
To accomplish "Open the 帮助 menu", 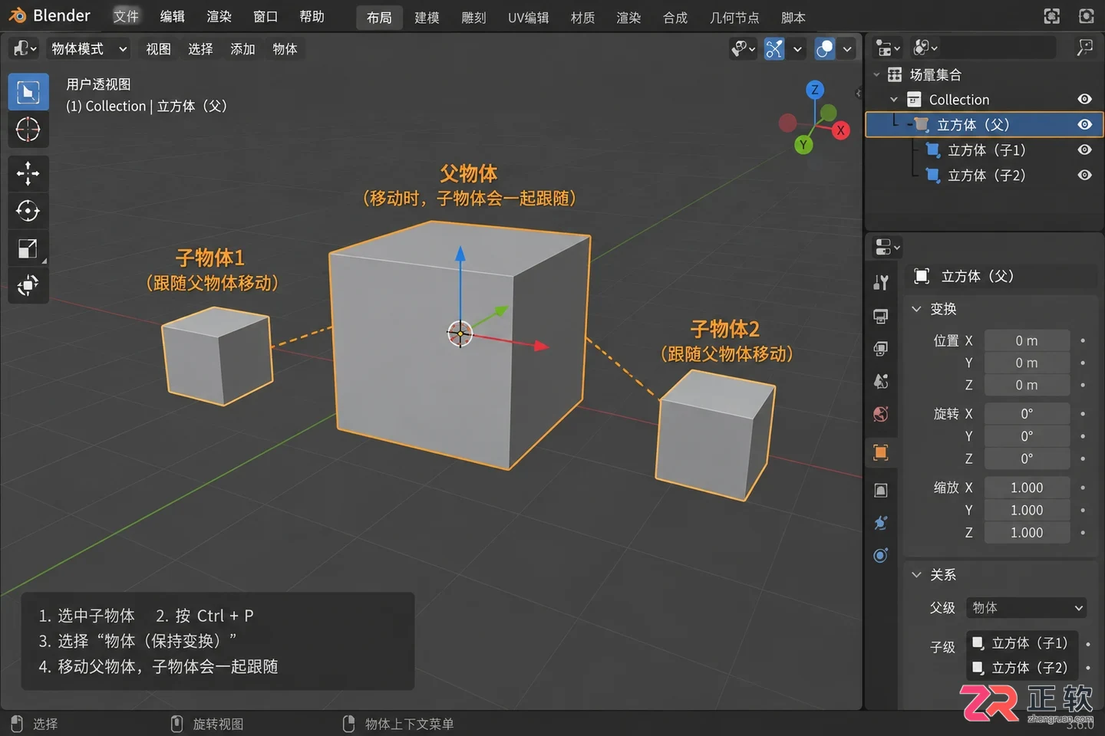I will coord(312,16).
